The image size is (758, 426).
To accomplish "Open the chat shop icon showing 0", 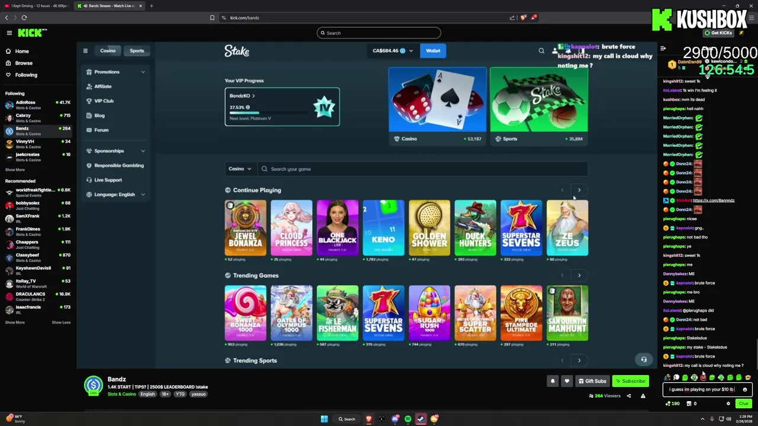I will pyautogui.click(x=691, y=404).
